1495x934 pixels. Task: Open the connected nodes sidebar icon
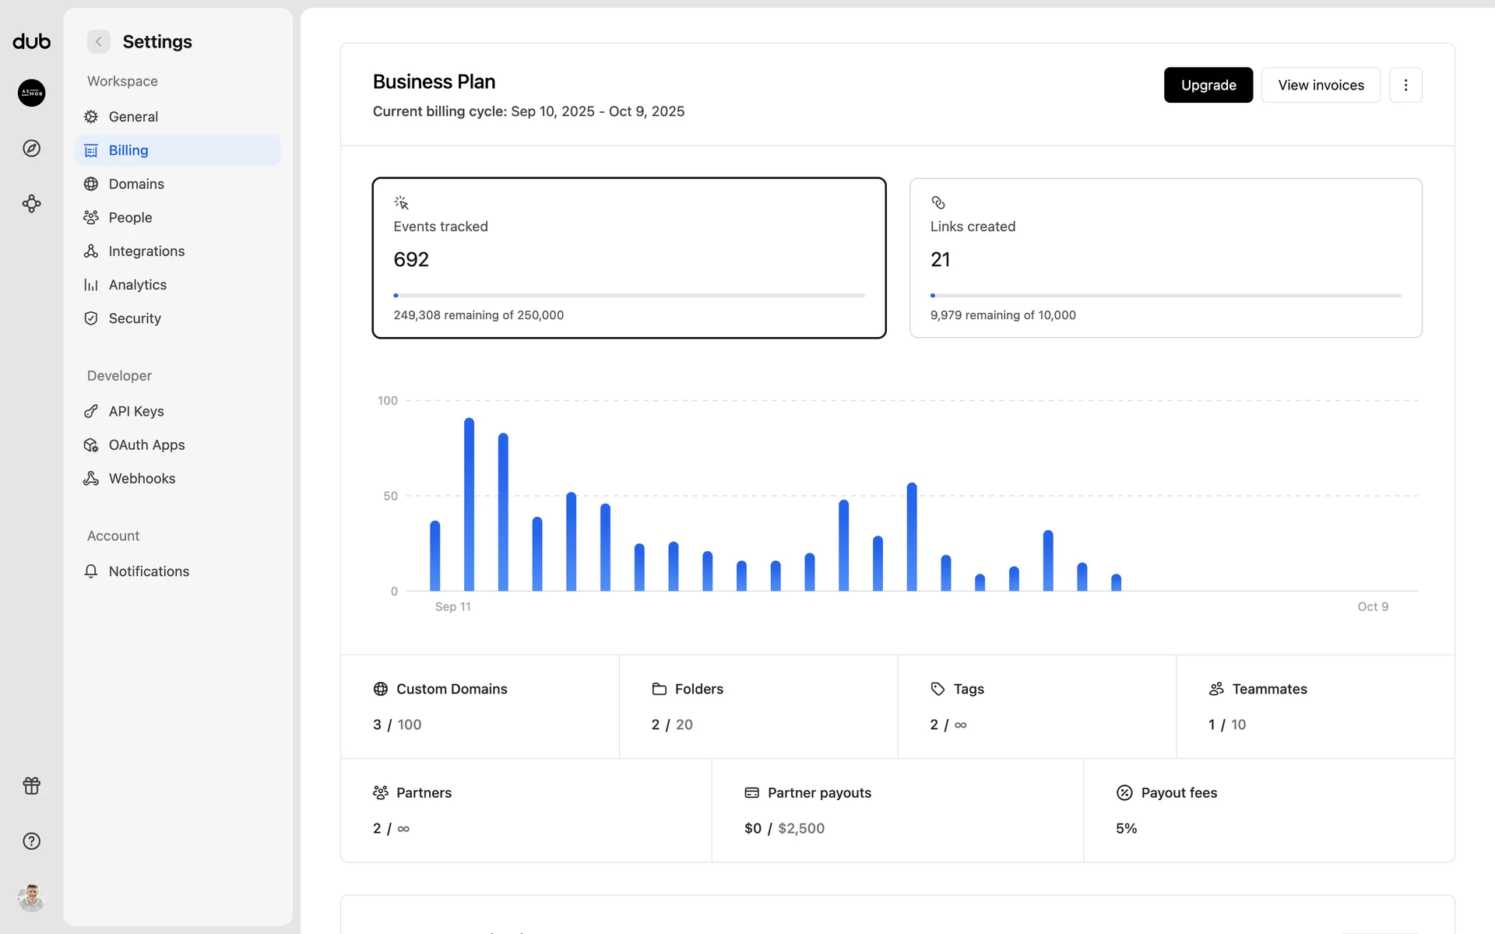pos(31,204)
